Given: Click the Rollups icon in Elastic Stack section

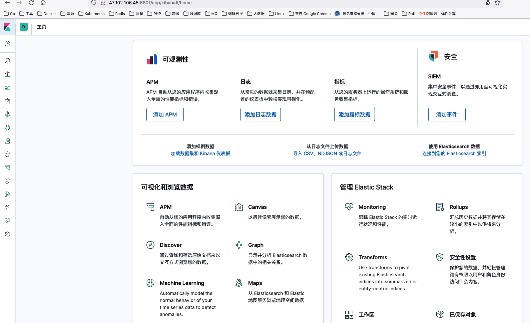Looking at the screenshot, I should pyautogui.click(x=440, y=207).
